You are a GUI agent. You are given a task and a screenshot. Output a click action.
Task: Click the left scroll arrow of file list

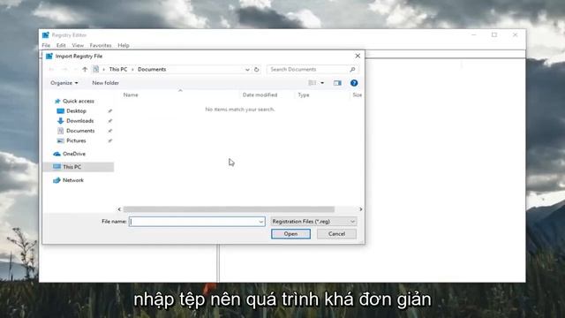click(119, 209)
